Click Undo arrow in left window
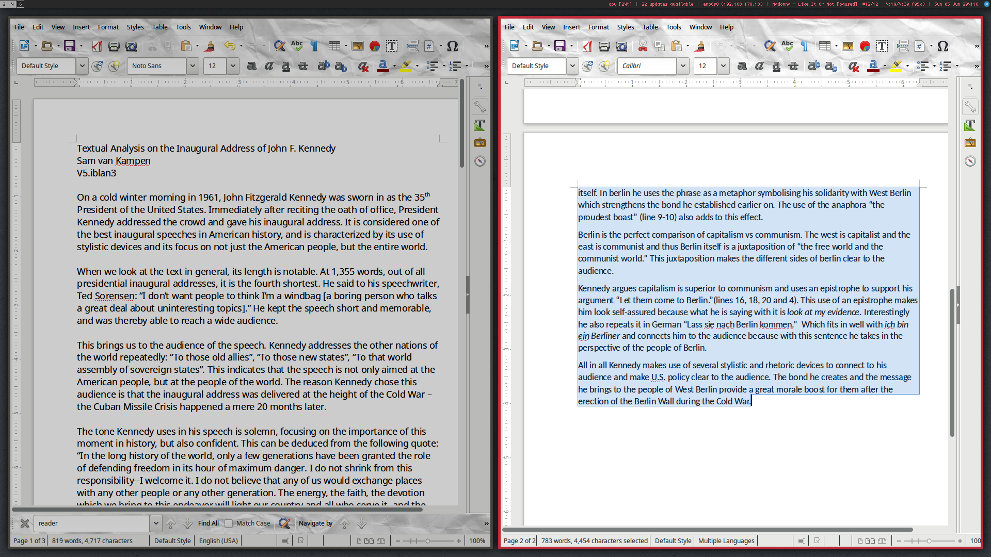The height and width of the screenshot is (557, 991). tap(229, 46)
